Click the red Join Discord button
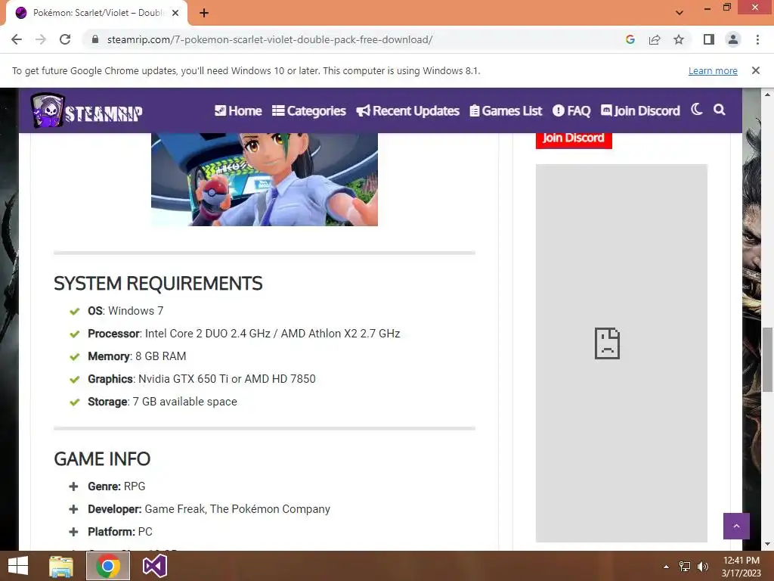Image resolution: width=774 pixels, height=581 pixels. pyautogui.click(x=574, y=138)
